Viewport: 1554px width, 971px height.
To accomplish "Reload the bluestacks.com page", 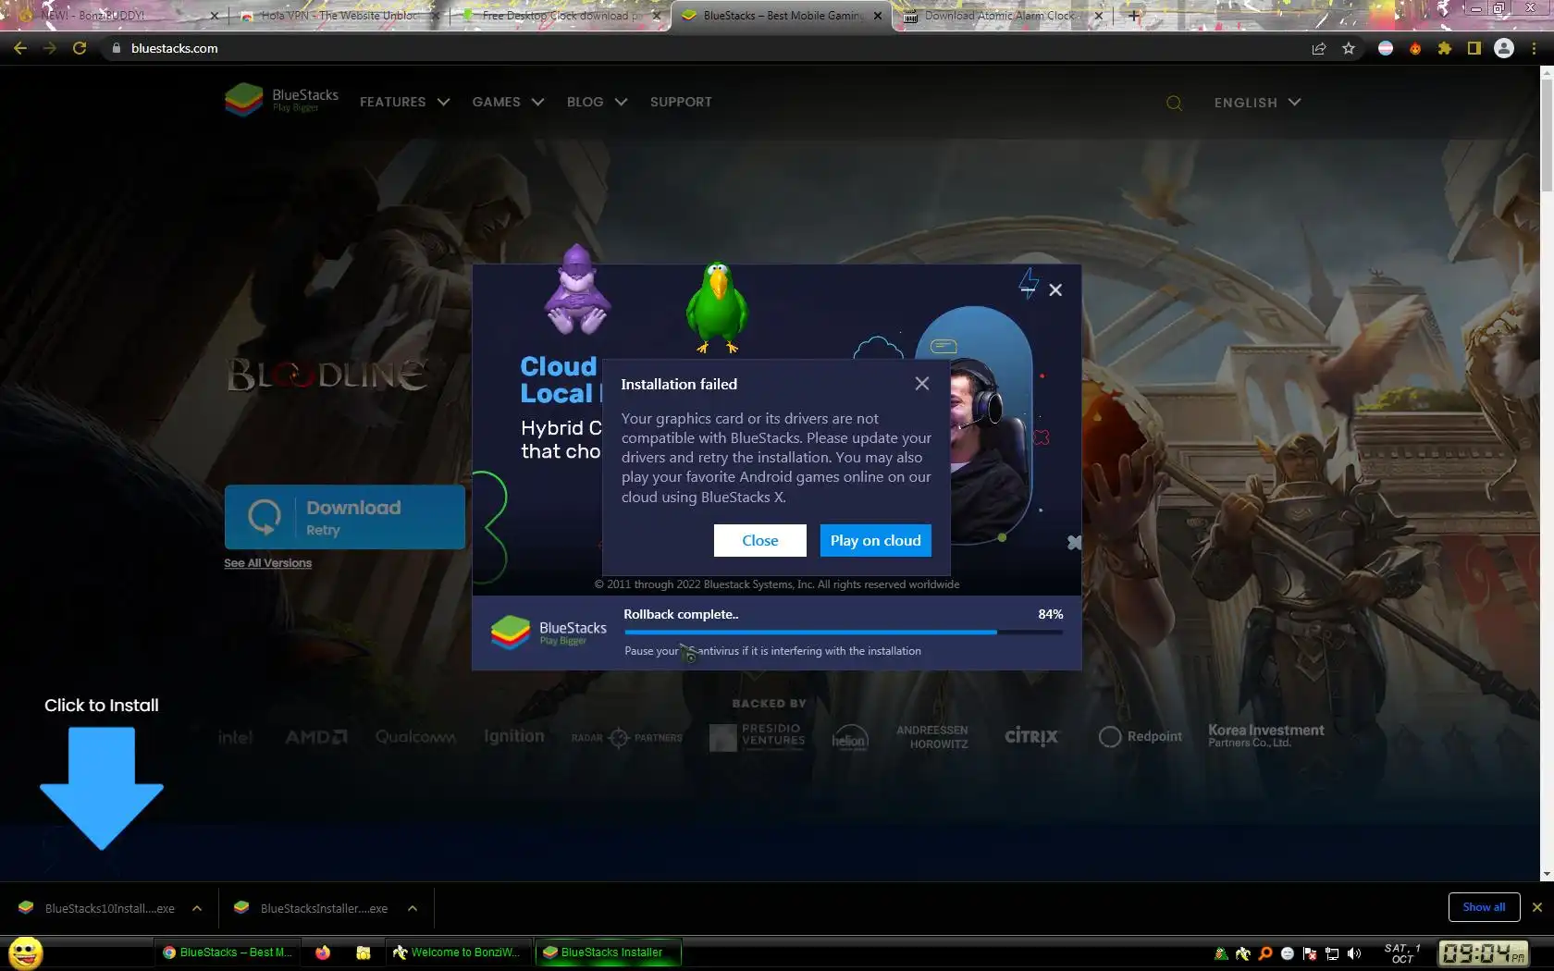I will 80,48.
